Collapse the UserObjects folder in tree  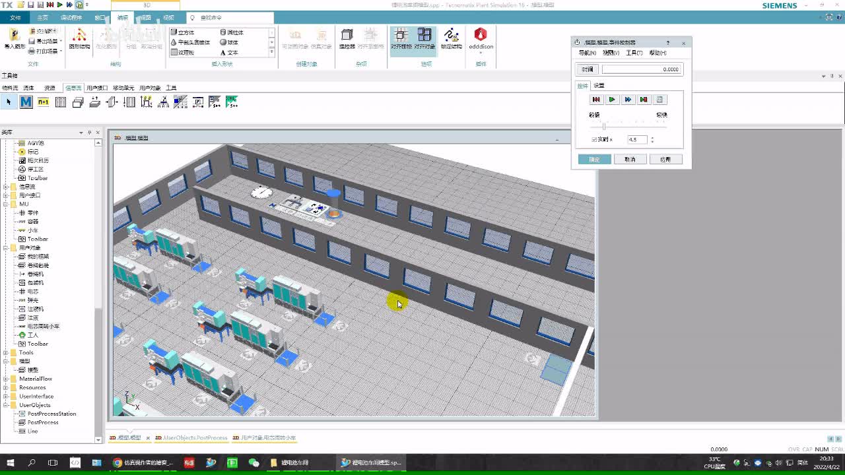click(6, 405)
